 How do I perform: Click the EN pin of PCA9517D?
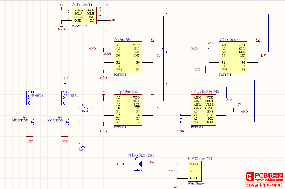tap(92, 20)
